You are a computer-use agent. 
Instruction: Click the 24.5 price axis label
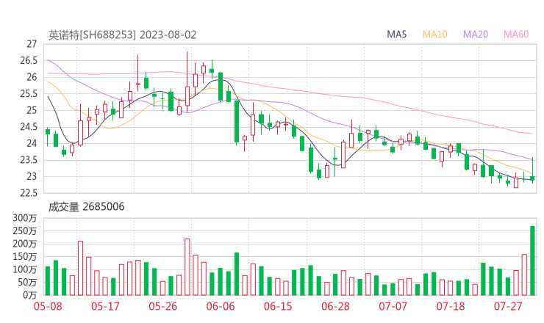click(x=29, y=127)
